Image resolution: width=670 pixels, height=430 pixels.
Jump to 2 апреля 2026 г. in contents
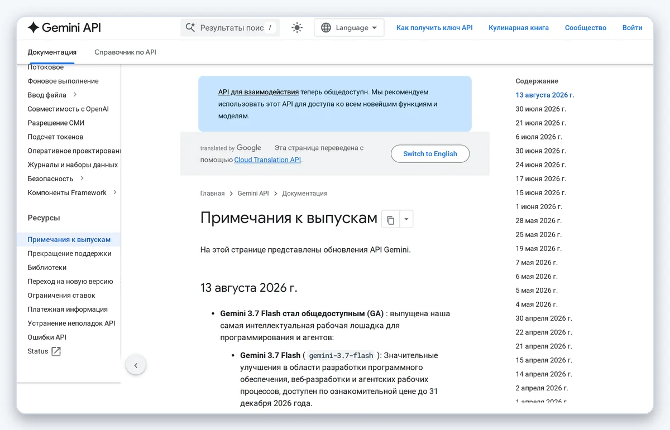tap(542, 388)
